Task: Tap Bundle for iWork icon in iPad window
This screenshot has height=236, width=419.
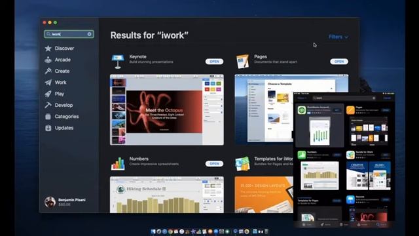Action: point(350,155)
